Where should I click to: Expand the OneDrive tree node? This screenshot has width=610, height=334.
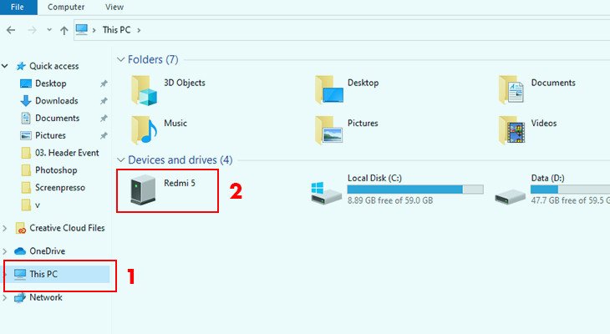pos(8,250)
